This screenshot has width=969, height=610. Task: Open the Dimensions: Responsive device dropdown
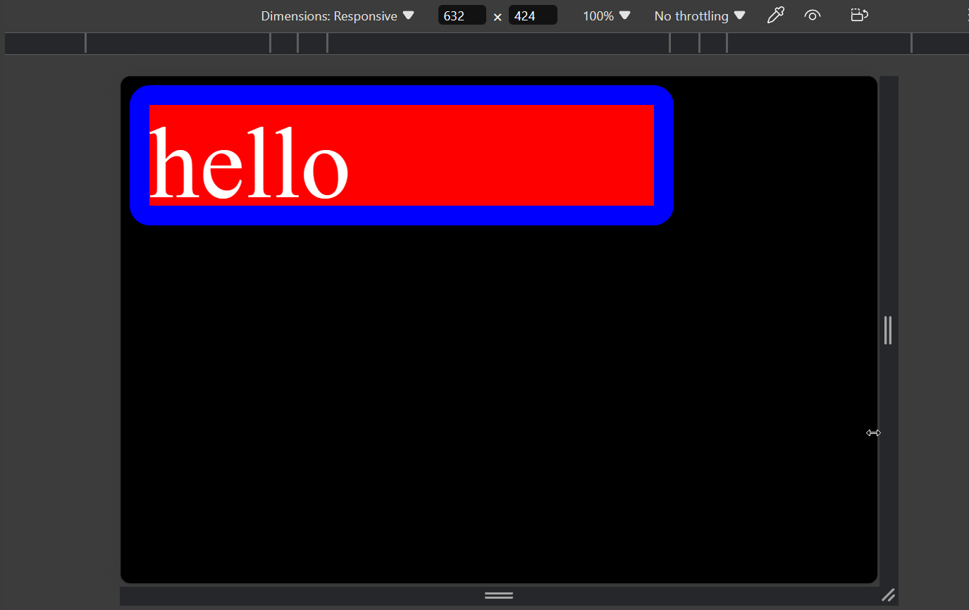(337, 15)
